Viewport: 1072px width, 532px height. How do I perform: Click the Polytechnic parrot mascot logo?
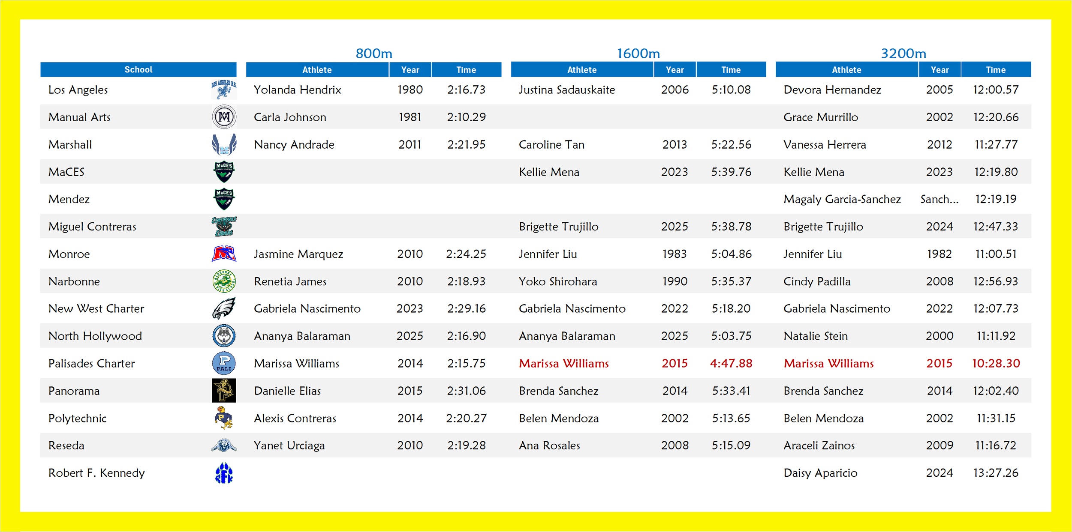pyautogui.click(x=224, y=418)
